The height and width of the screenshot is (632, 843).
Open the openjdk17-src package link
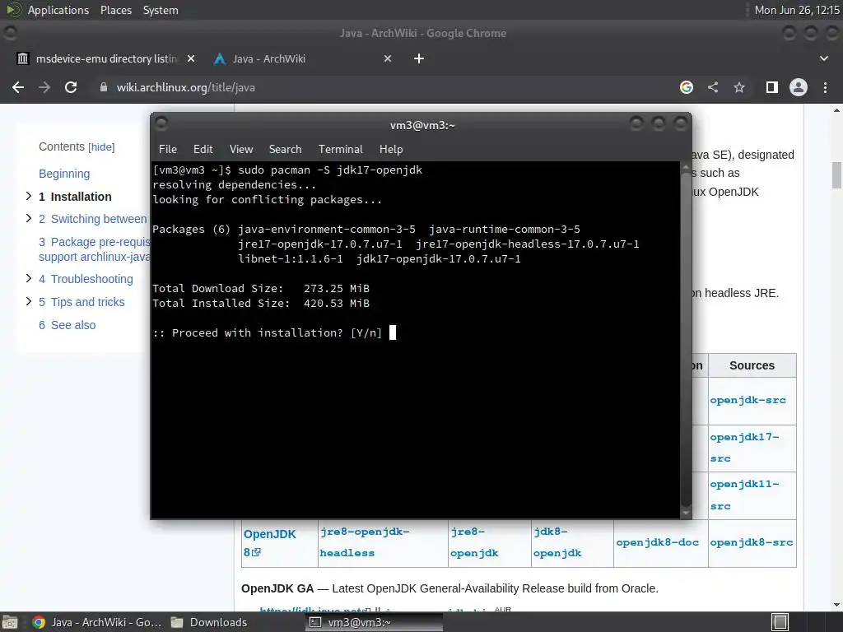coord(744,448)
